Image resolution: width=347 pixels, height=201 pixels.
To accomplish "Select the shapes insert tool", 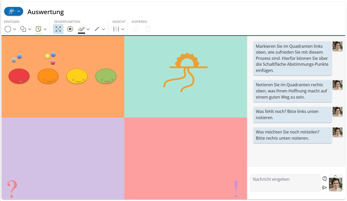I will (23, 29).
